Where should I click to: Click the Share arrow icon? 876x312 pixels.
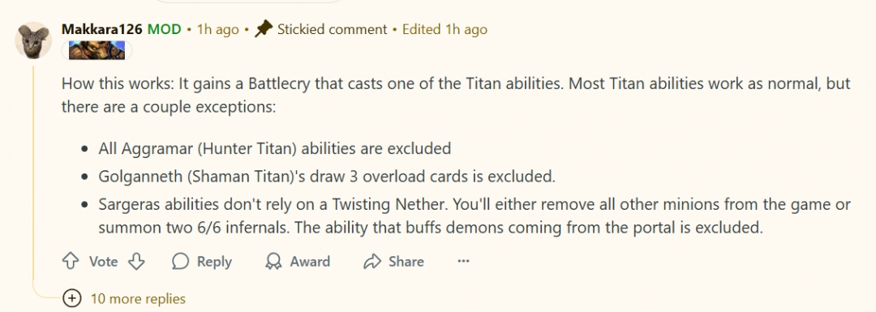(371, 261)
